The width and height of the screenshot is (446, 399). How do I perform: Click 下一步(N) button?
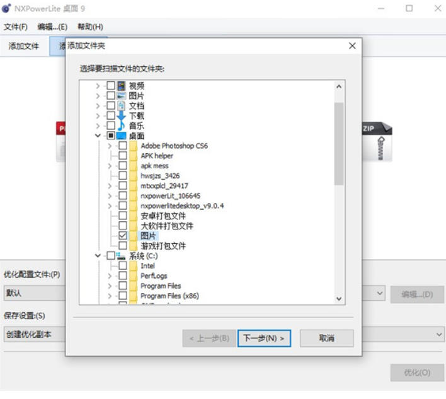pos(264,338)
